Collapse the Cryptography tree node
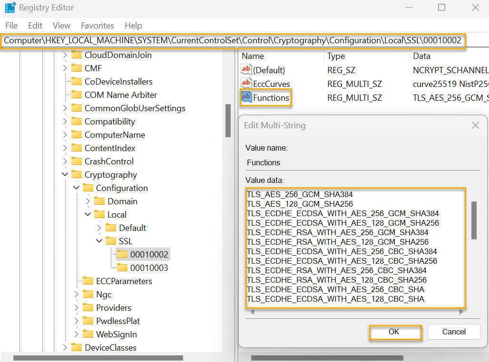Screen dimensions: 489x362 [65, 174]
